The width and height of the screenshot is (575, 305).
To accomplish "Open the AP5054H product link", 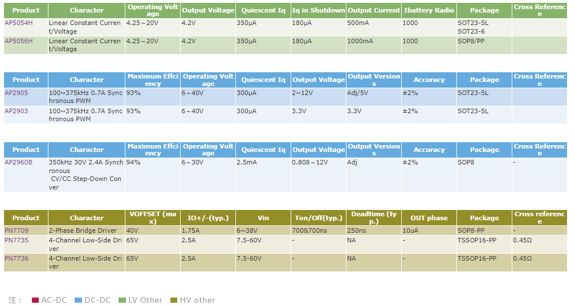I will coord(19,23).
